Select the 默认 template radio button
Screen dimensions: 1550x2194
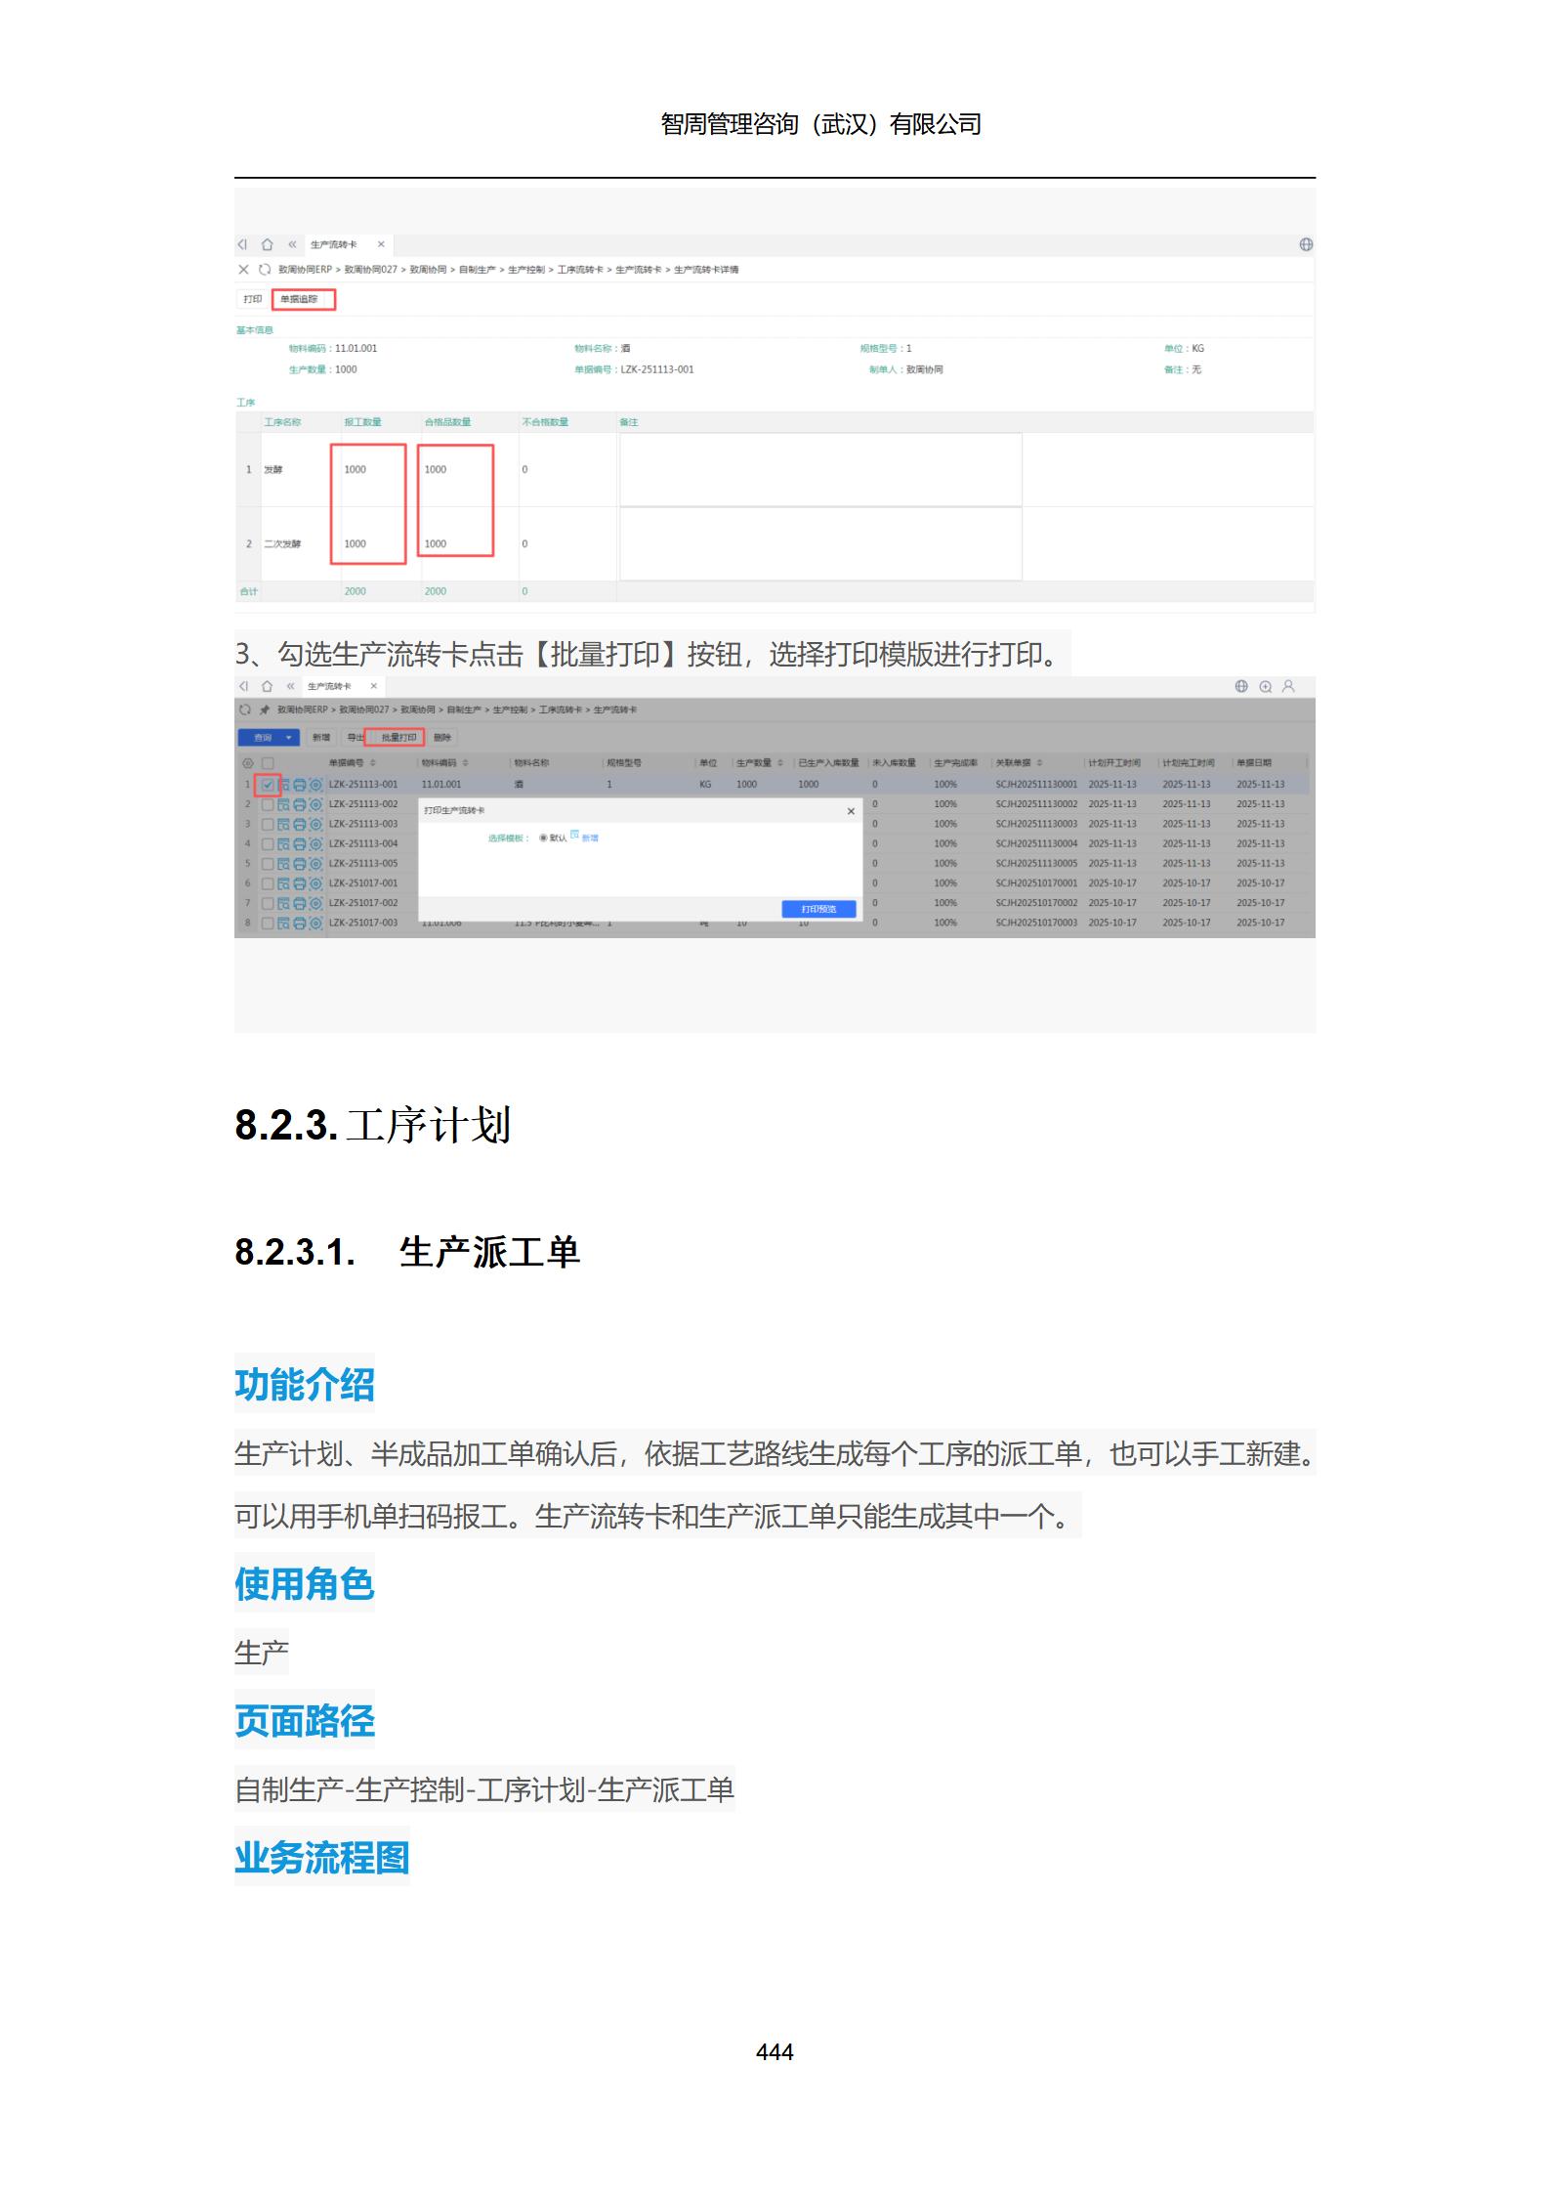[x=543, y=839]
